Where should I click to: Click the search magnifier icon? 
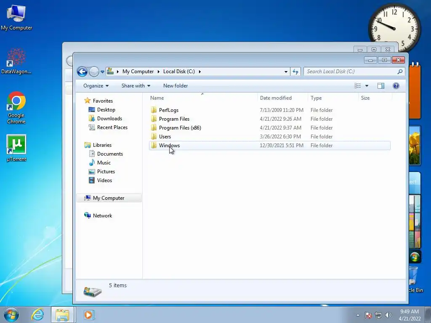click(x=400, y=71)
